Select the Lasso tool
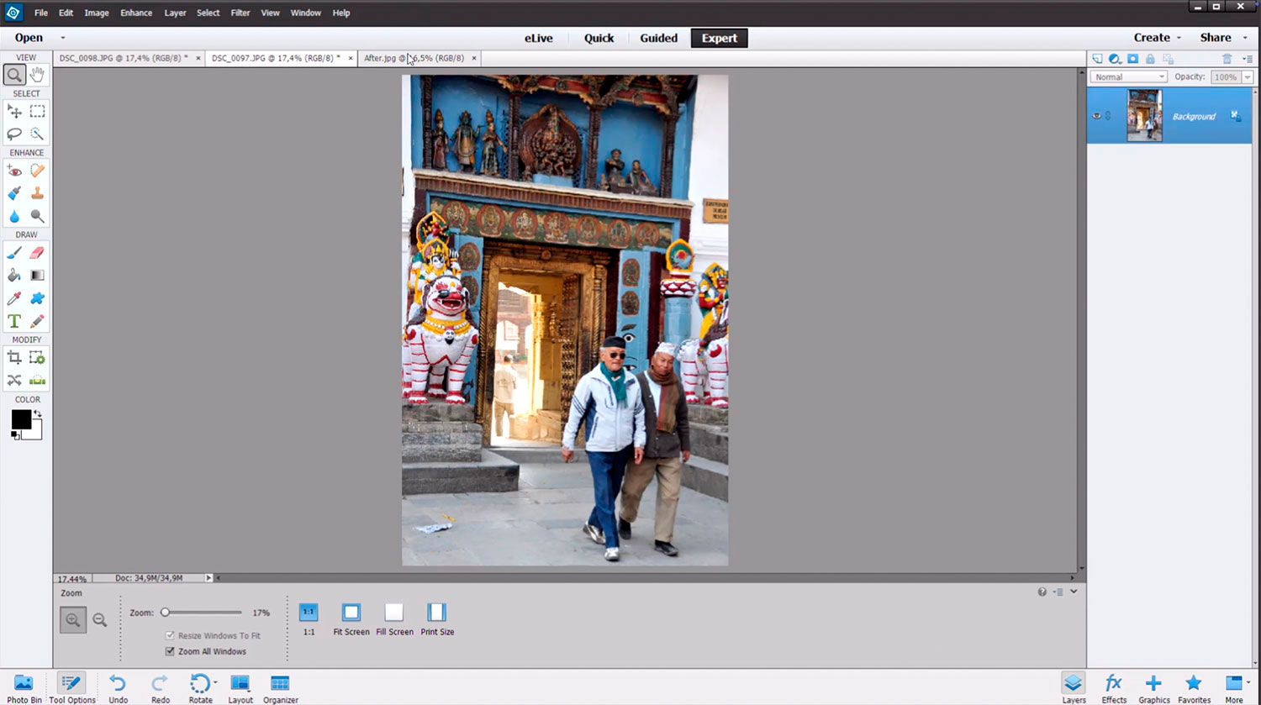Image resolution: width=1261 pixels, height=705 pixels. (x=14, y=134)
